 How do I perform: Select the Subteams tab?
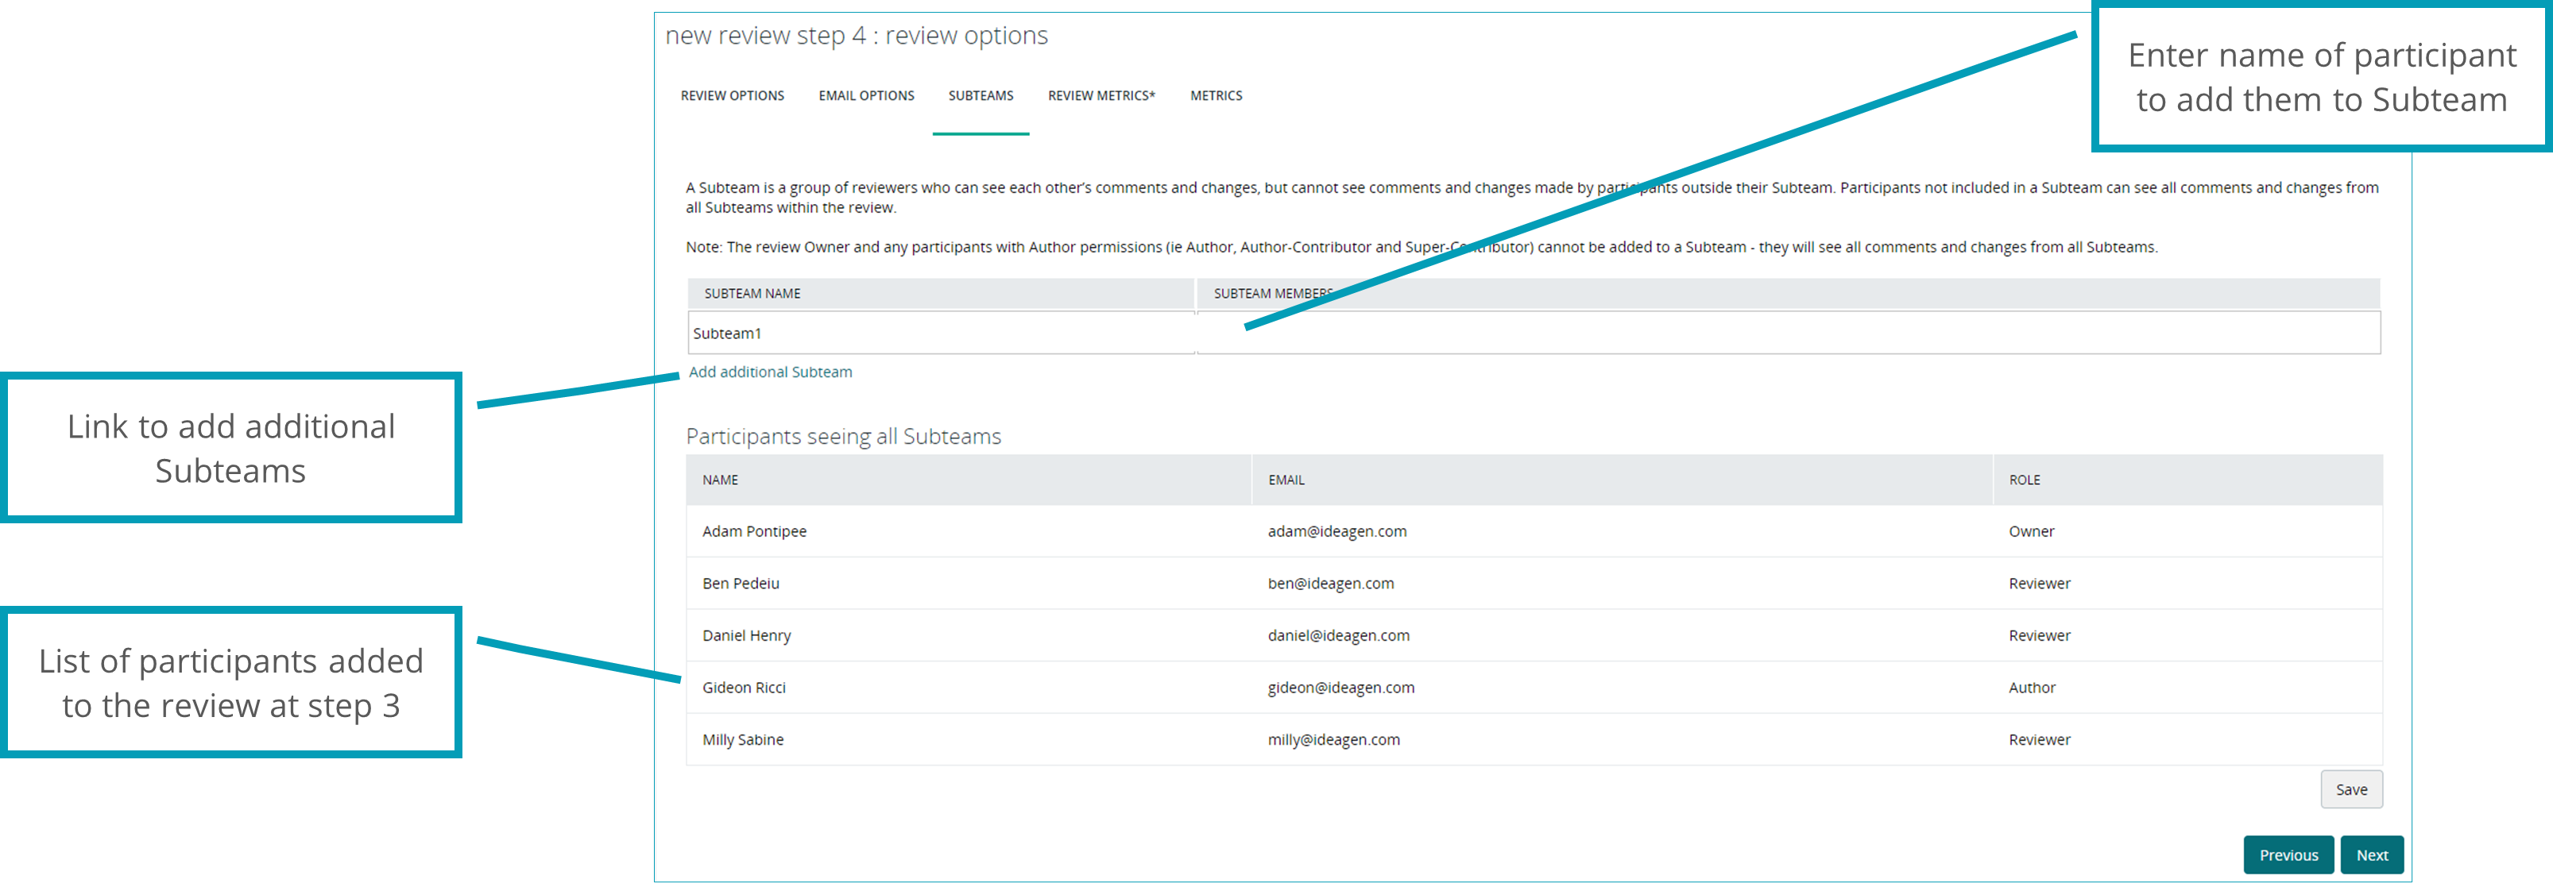(x=981, y=96)
